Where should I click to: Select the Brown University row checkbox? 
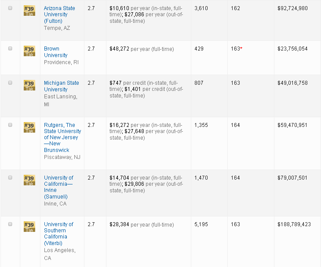point(10,49)
